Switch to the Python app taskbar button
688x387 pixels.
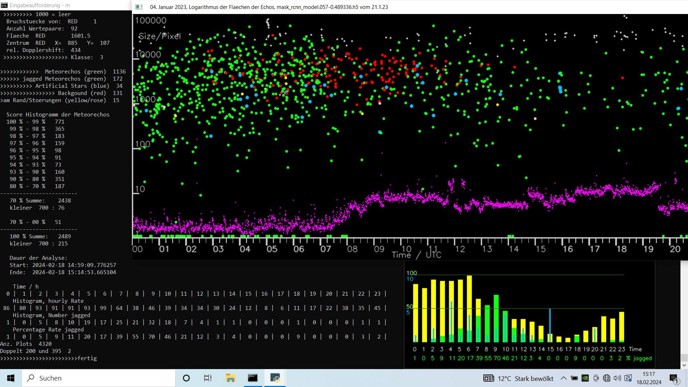275,378
